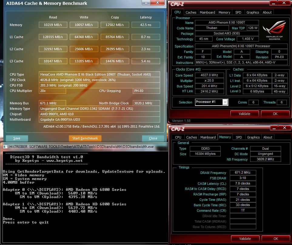Open Caches tab in lower CPU-Z window
Screen dimensions: 292x245
[191, 137]
